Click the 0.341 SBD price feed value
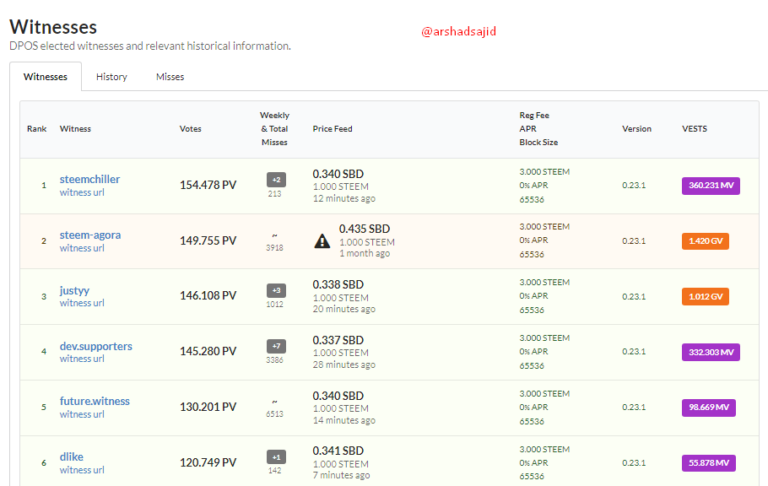The height and width of the screenshot is (486, 768). click(338, 451)
